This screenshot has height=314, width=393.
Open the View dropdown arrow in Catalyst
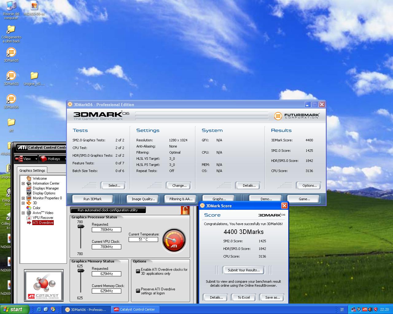36,159
